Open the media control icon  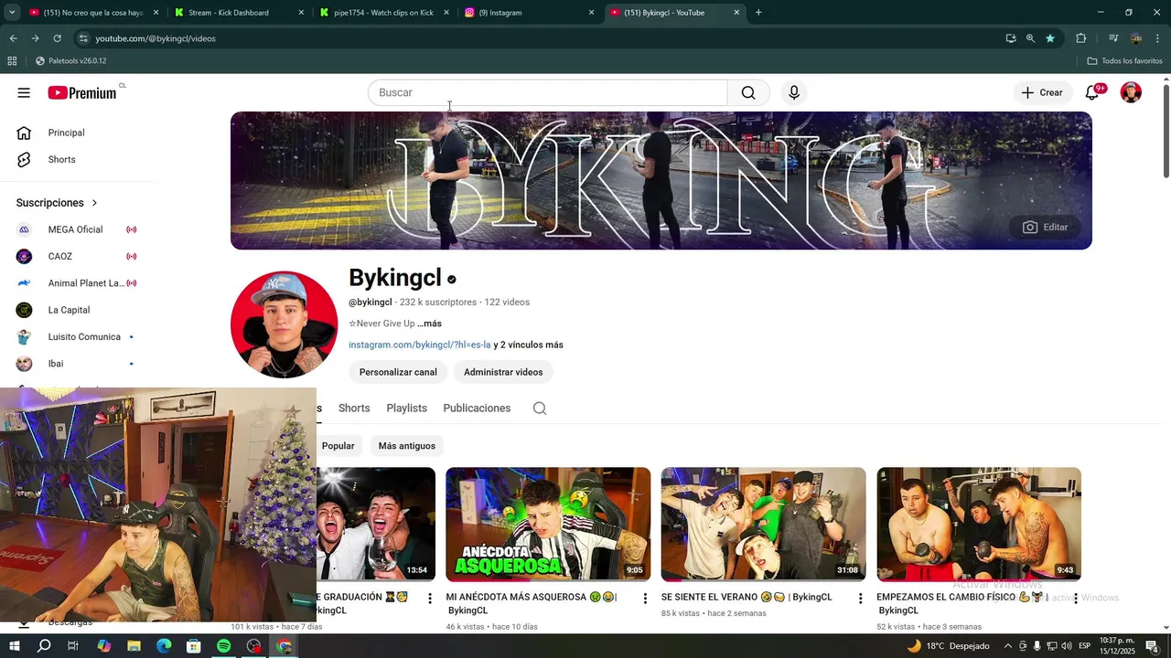pos(1113,38)
